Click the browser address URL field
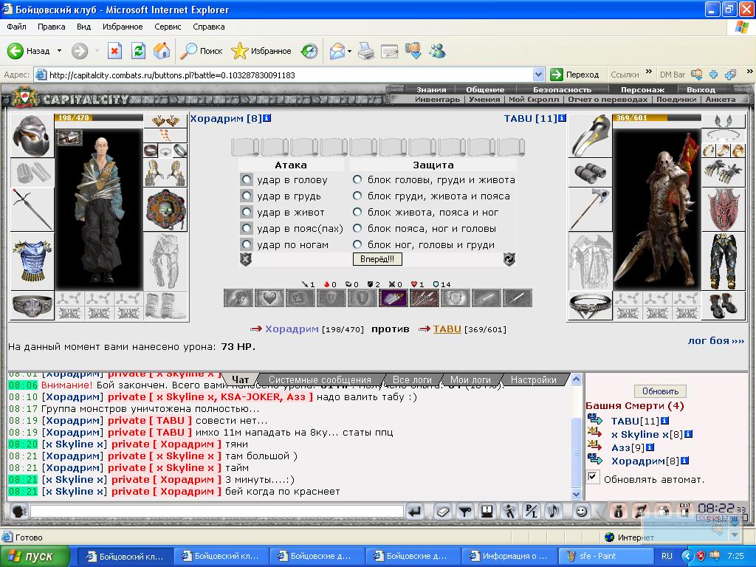 (x=290, y=75)
